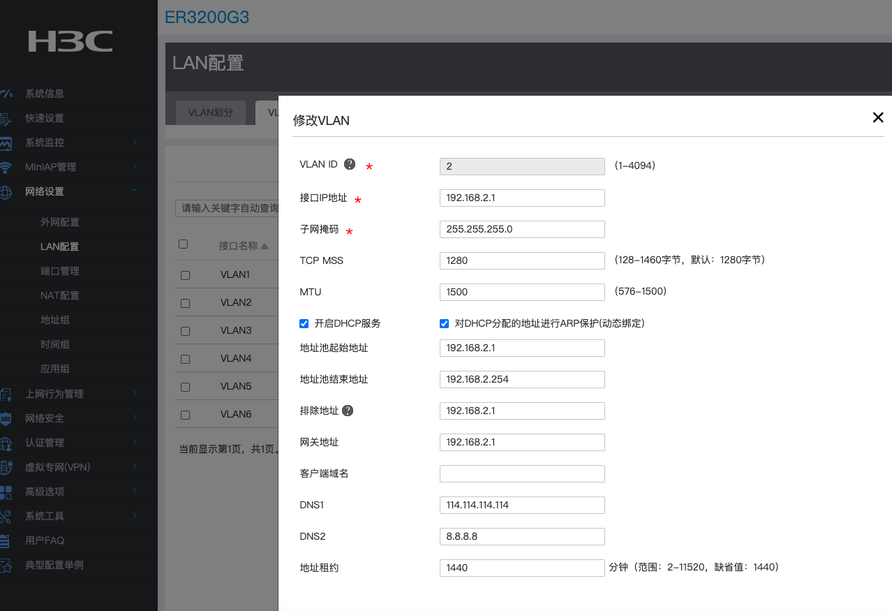Open 时间组 submenu item
The height and width of the screenshot is (611, 892).
coord(55,344)
